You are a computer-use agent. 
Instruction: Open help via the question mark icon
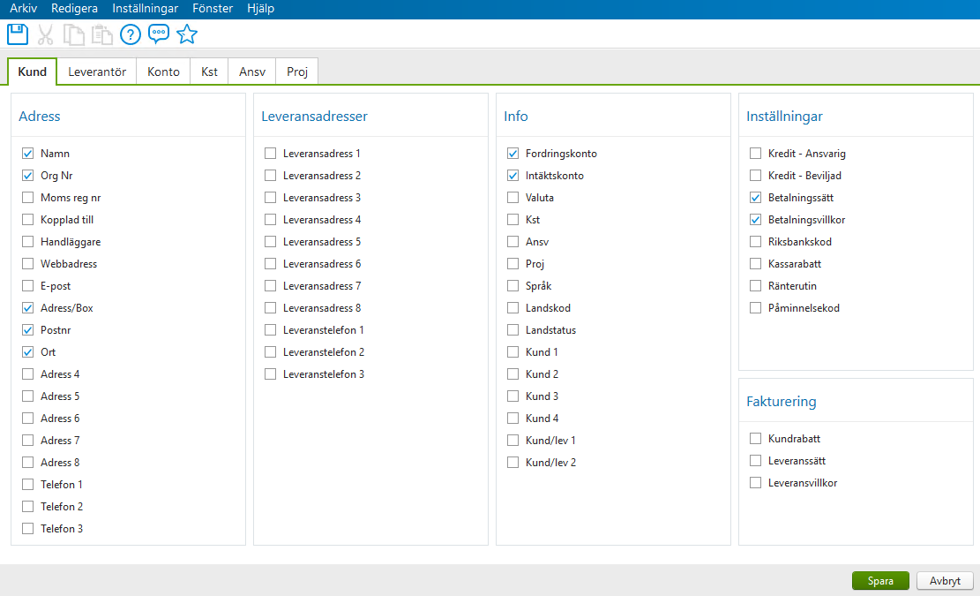(130, 34)
